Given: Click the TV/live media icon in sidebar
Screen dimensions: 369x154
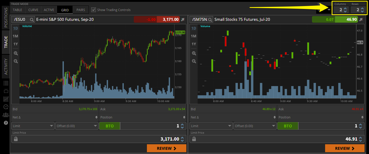Looking at the screenshot, I should [5, 91].
